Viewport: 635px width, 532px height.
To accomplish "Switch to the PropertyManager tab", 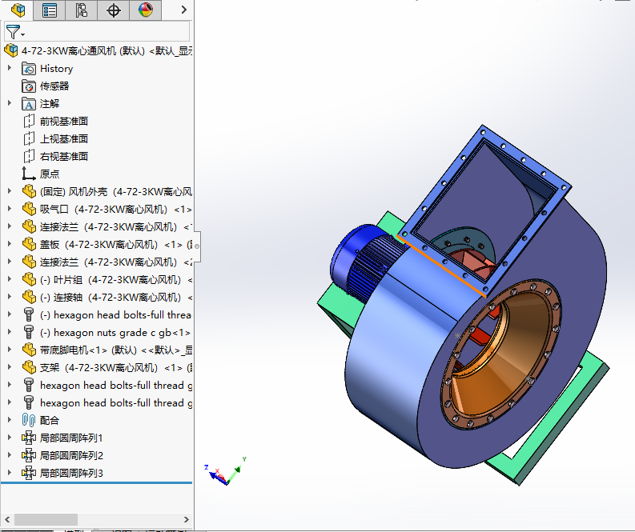I will click(x=49, y=10).
